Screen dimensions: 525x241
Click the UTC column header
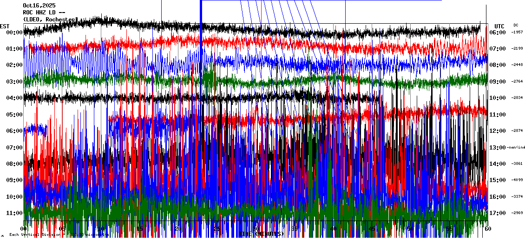click(499, 26)
